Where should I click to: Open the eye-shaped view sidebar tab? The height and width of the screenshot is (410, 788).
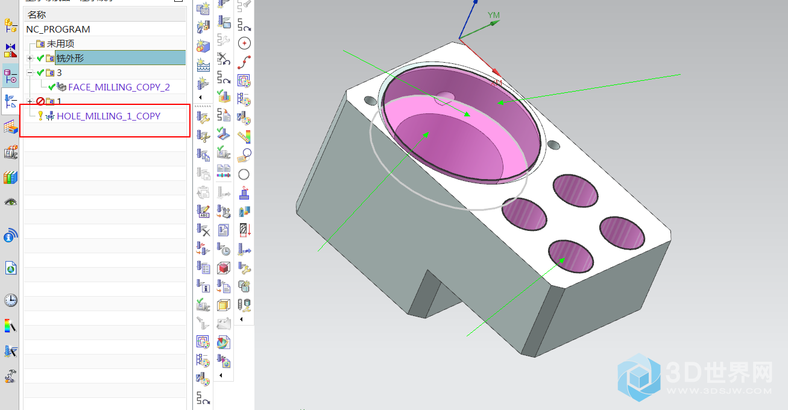(10, 202)
